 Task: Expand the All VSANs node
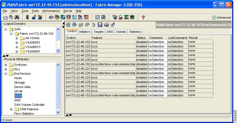(x=17, y=38)
